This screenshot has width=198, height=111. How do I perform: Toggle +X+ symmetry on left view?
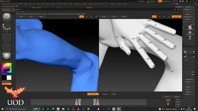click(x=81, y=17)
